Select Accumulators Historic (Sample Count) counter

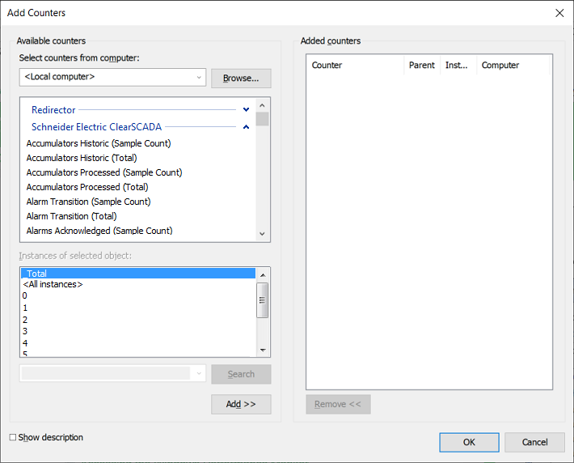(99, 143)
